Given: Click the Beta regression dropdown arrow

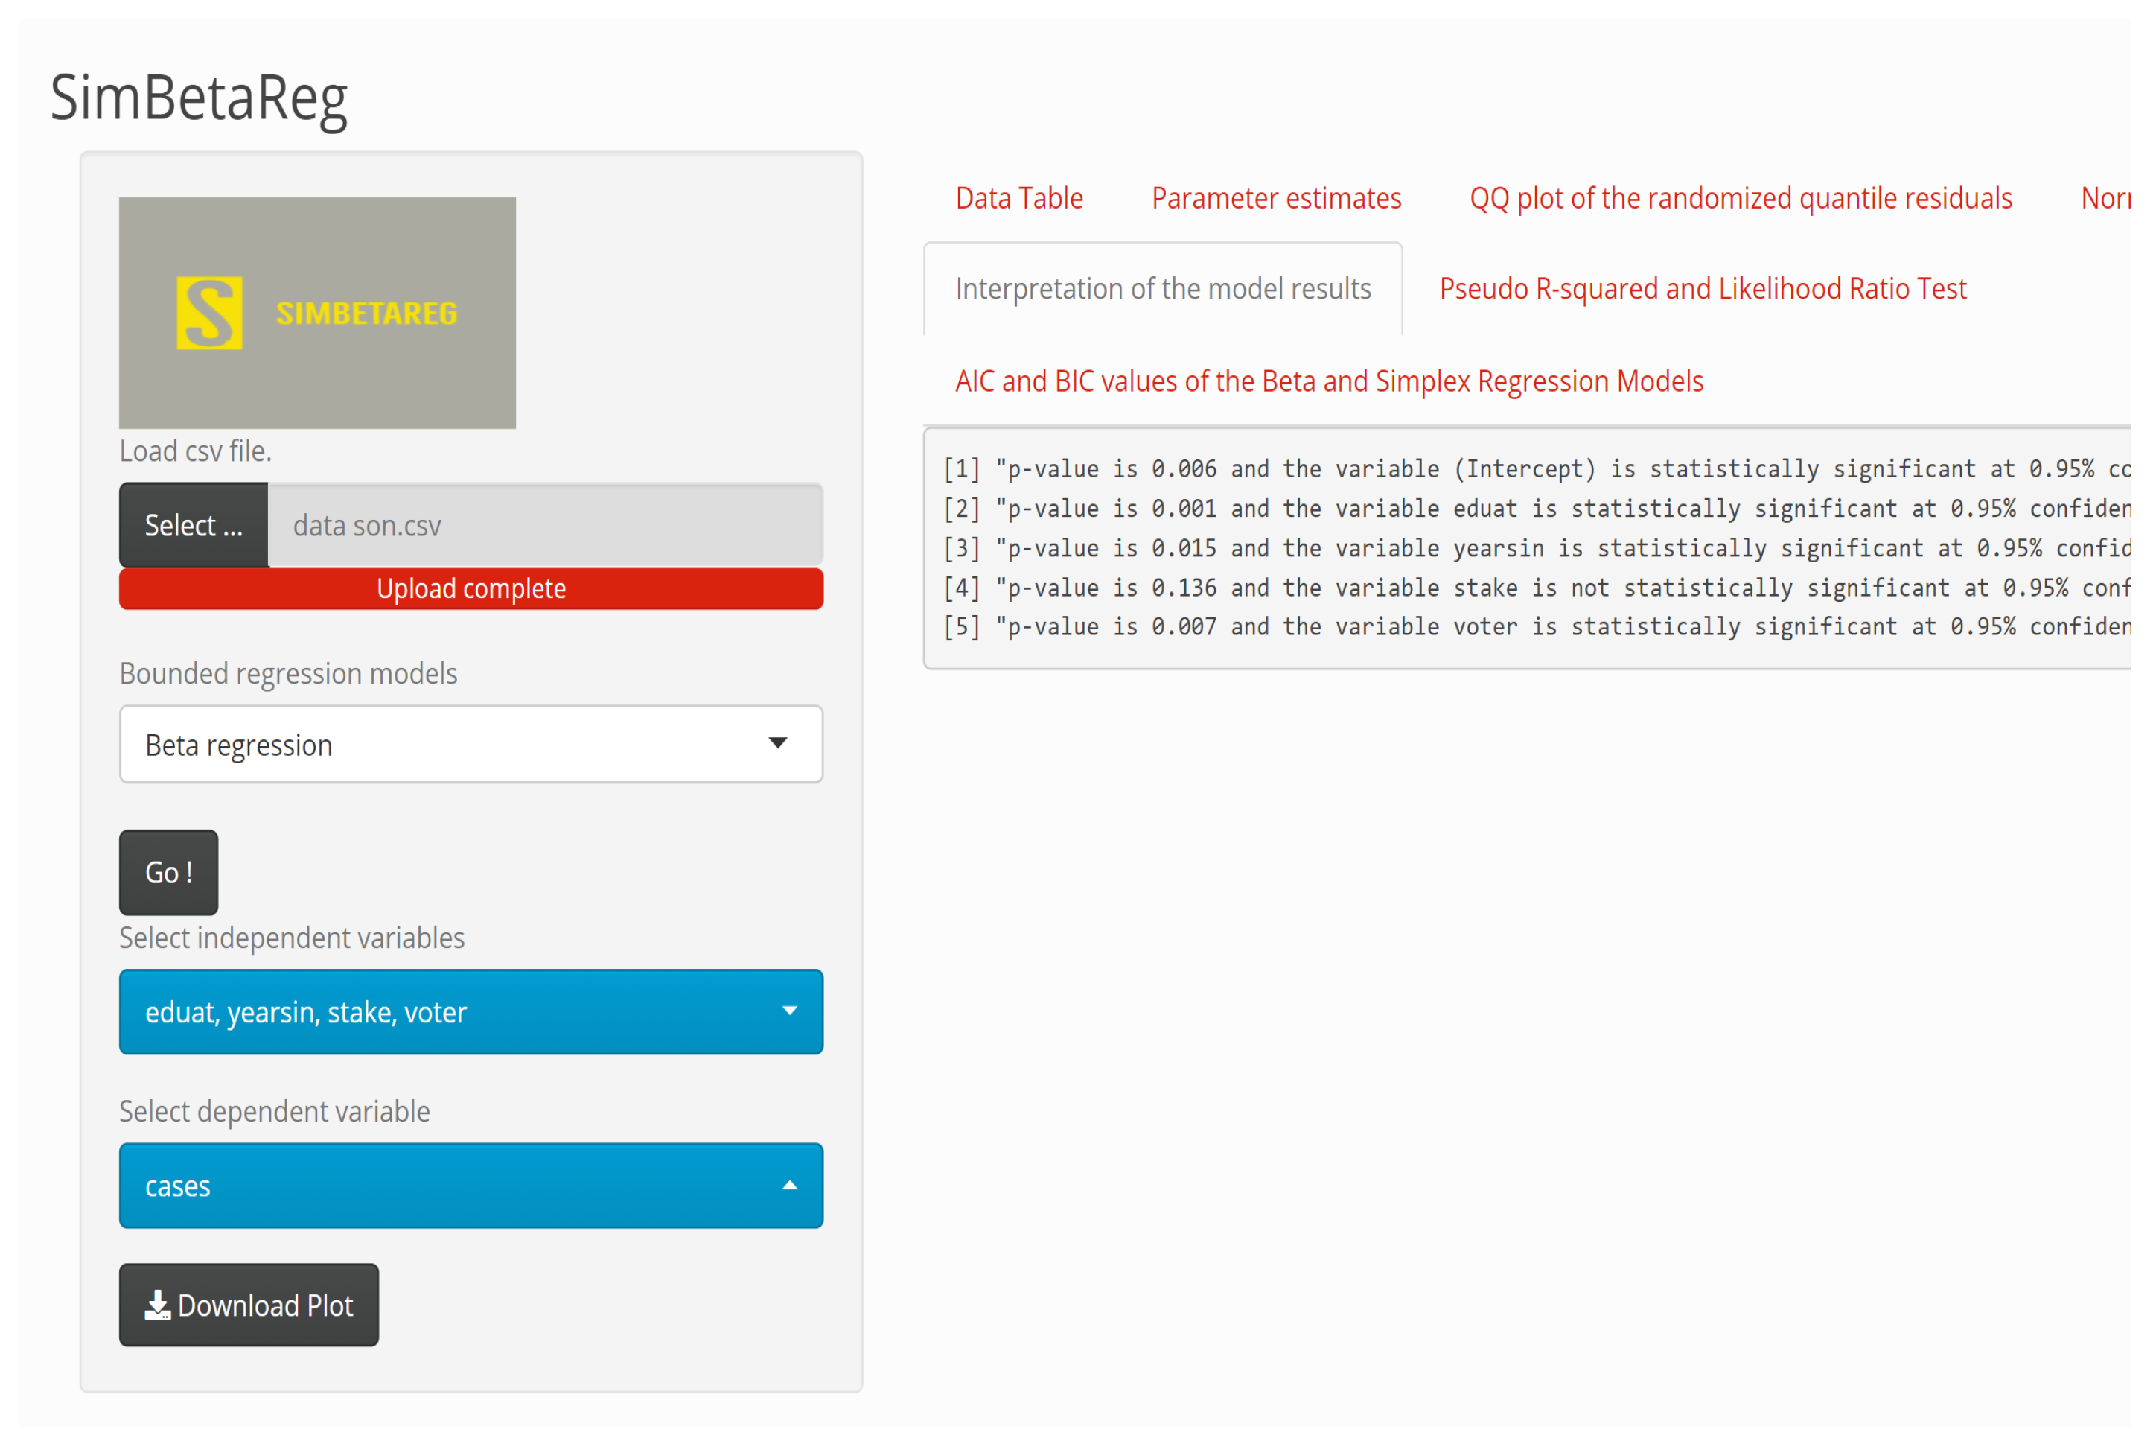Looking at the screenshot, I should 777,742.
